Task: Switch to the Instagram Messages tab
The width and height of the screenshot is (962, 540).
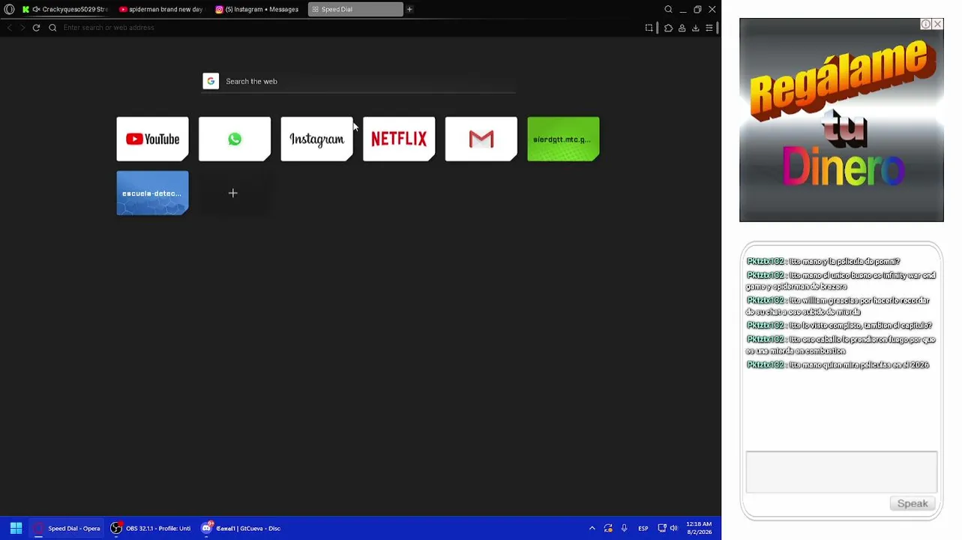Action: pos(257,9)
